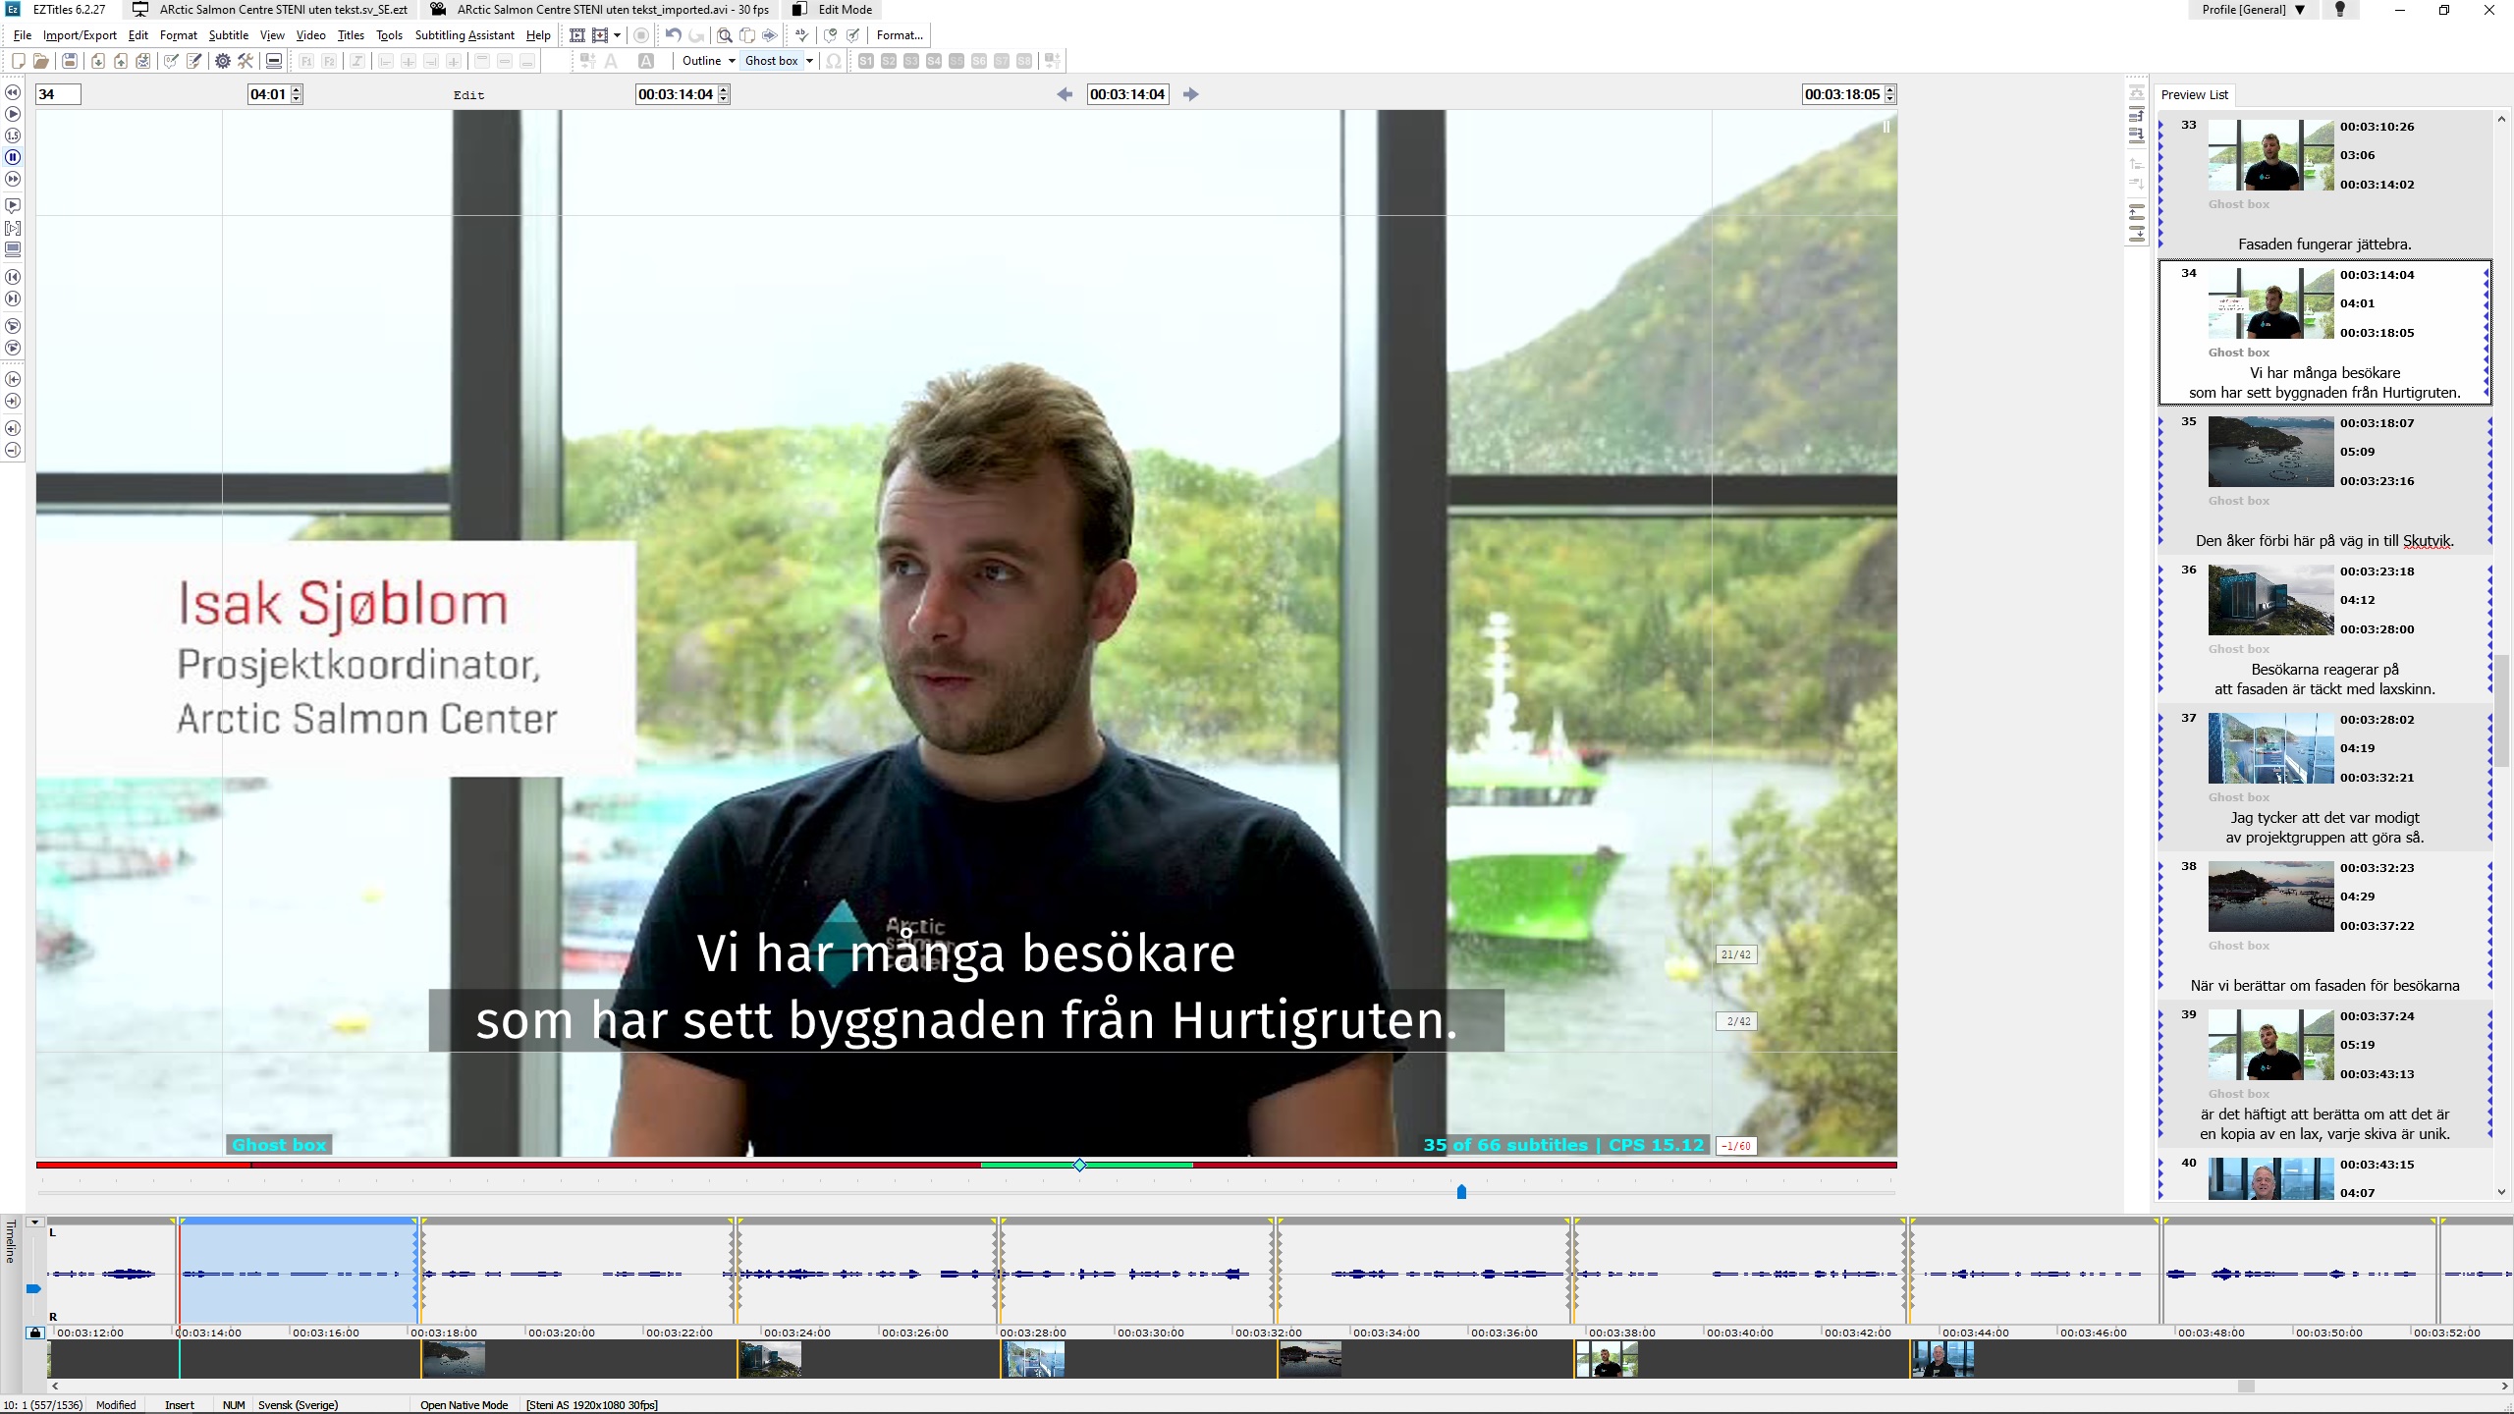2514x1414 pixels.
Task: Click the insert subtitle below icon in preview toolbar
Action: coord(2136,234)
